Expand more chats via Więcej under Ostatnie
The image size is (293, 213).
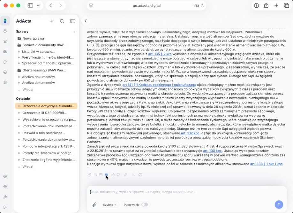click(x=28, y=166)
